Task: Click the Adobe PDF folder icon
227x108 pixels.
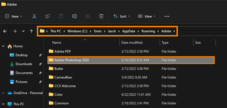Action: (51, 51)
